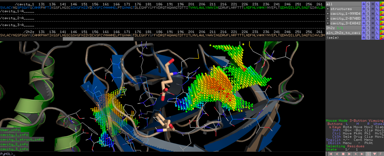Open color menu for all objects
This screenshot has height=156, width=384.
(382, 4)
